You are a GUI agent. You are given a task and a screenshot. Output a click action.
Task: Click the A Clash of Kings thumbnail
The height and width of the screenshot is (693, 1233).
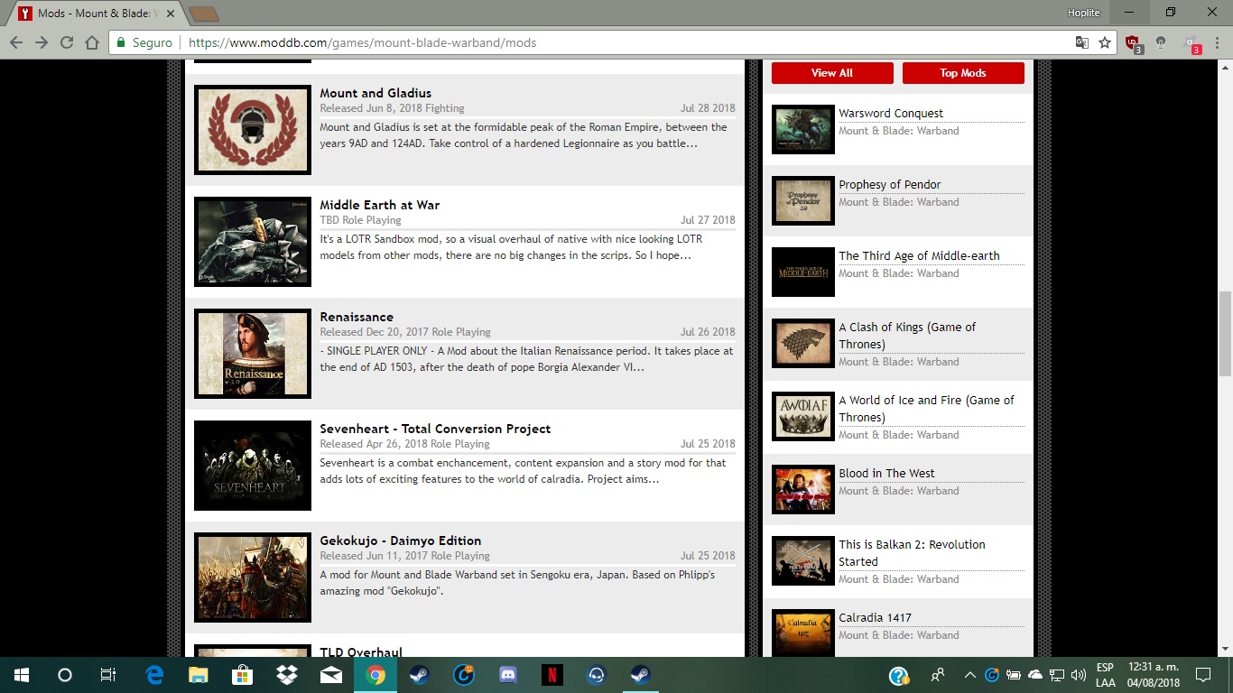coord(803,343)
